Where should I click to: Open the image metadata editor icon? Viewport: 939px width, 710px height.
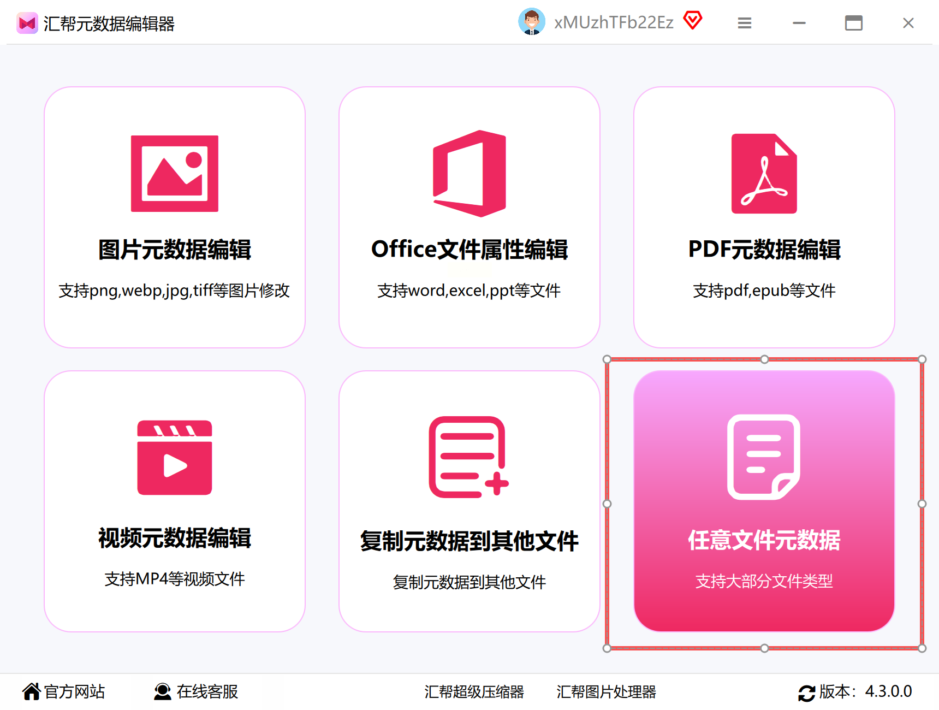tap(175, 174)
